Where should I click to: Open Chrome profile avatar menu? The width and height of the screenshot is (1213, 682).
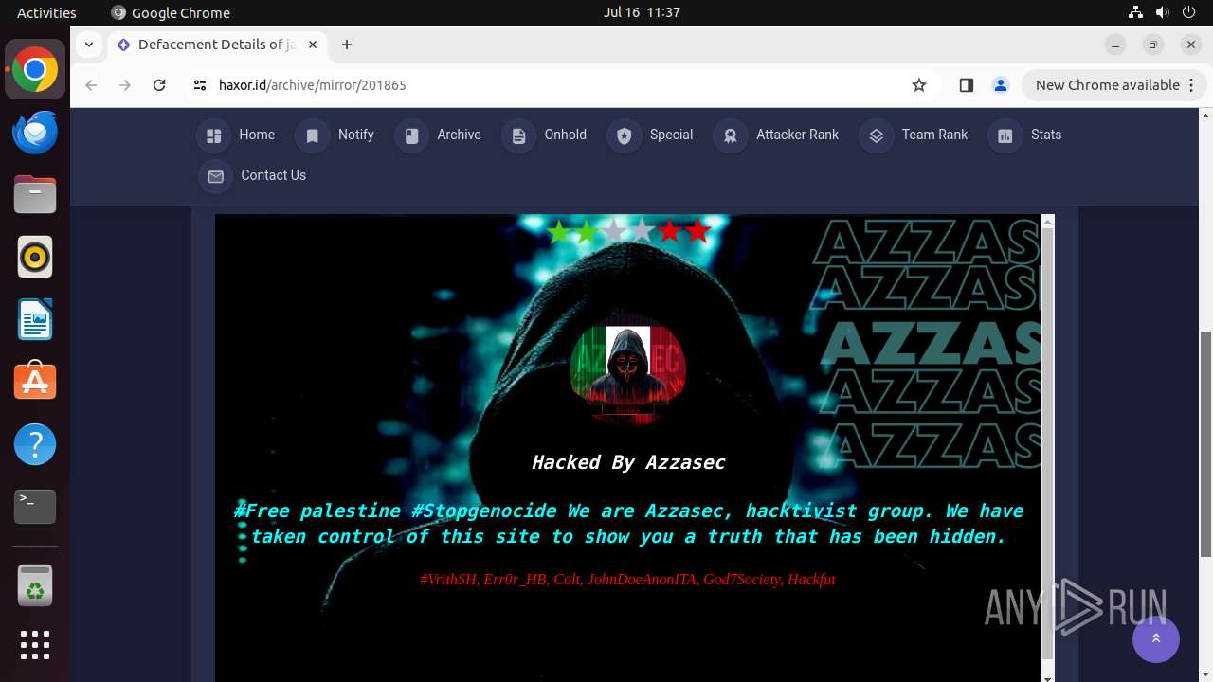[1000, 85]
